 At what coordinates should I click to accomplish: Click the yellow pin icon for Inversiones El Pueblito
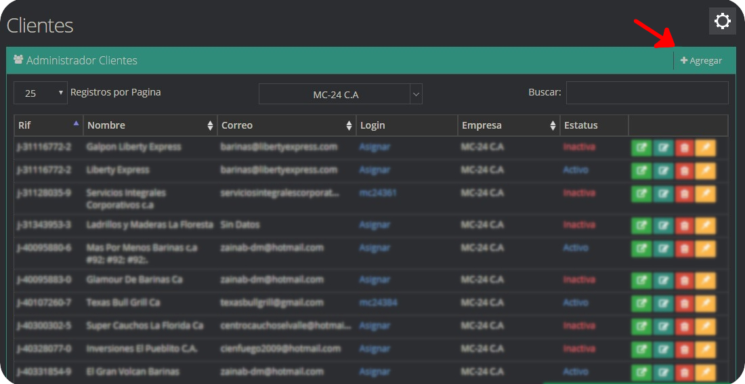(705, 349)
